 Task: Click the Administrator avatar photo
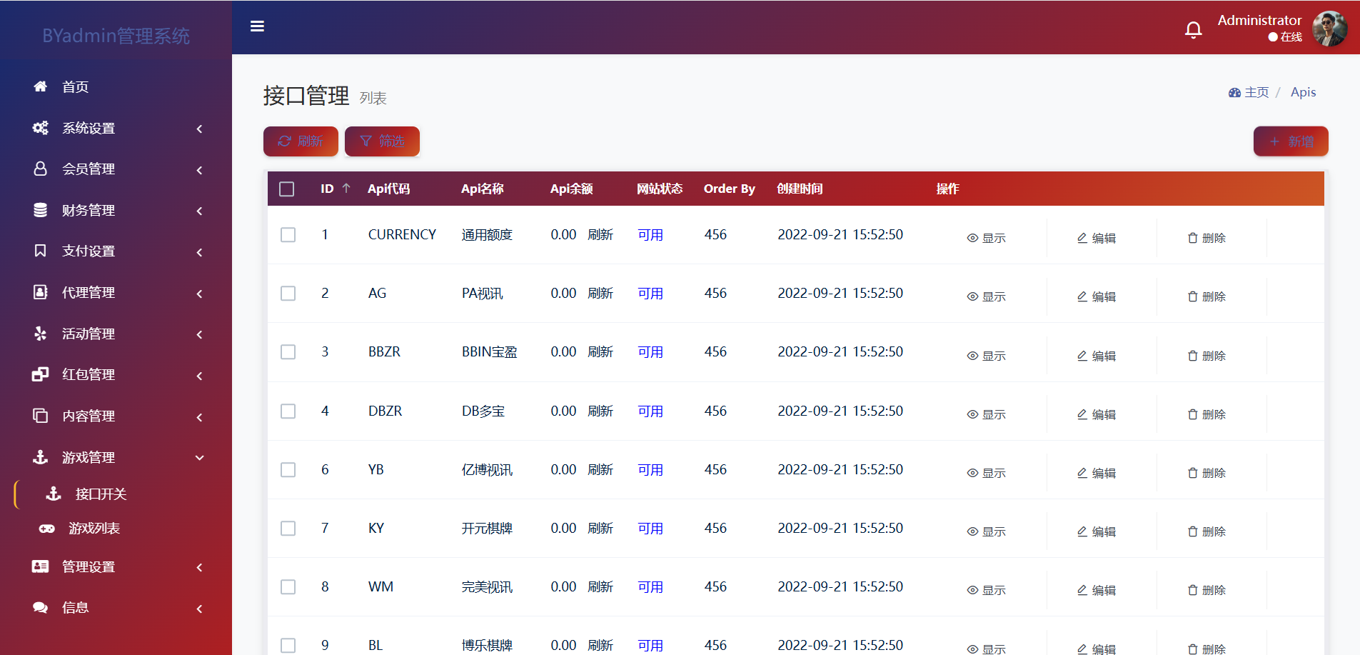[1329, 29]
